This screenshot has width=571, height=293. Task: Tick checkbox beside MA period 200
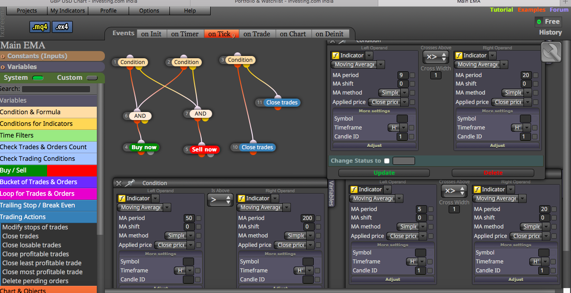coord(319,218)
